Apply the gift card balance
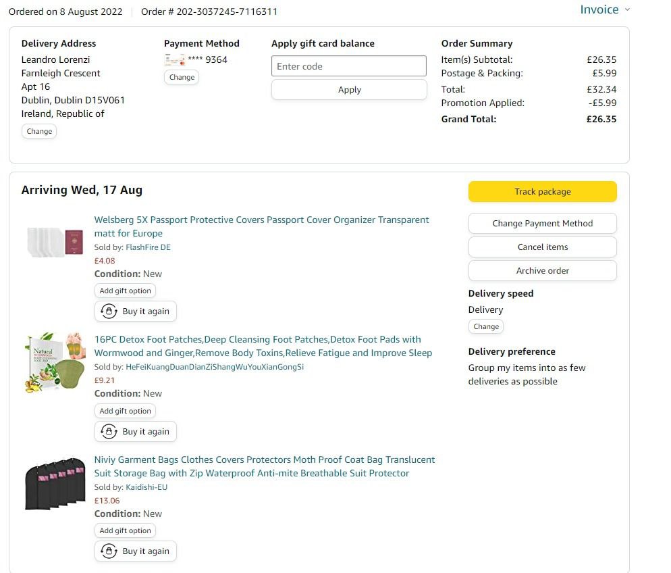Image resolution: width=671 pixels, height=573 pixels. [349, 89]
